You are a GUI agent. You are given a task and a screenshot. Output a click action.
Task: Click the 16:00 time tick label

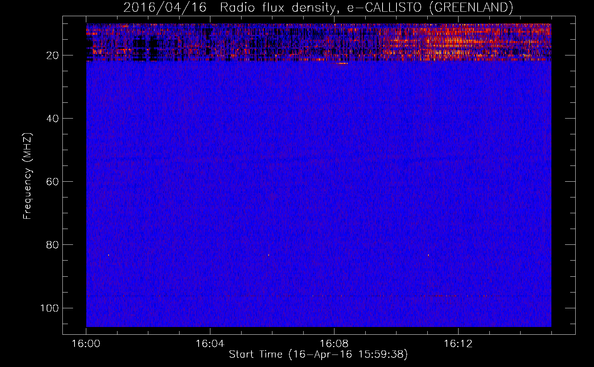[x=86, y=344]
